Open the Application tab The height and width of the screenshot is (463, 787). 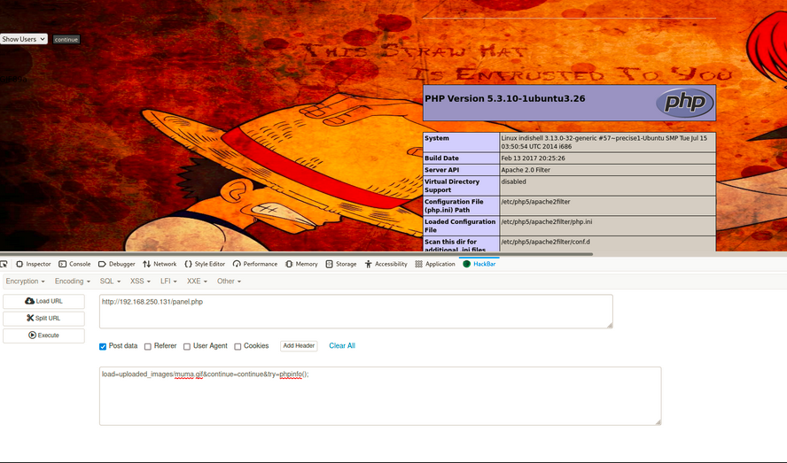point(434,264)
